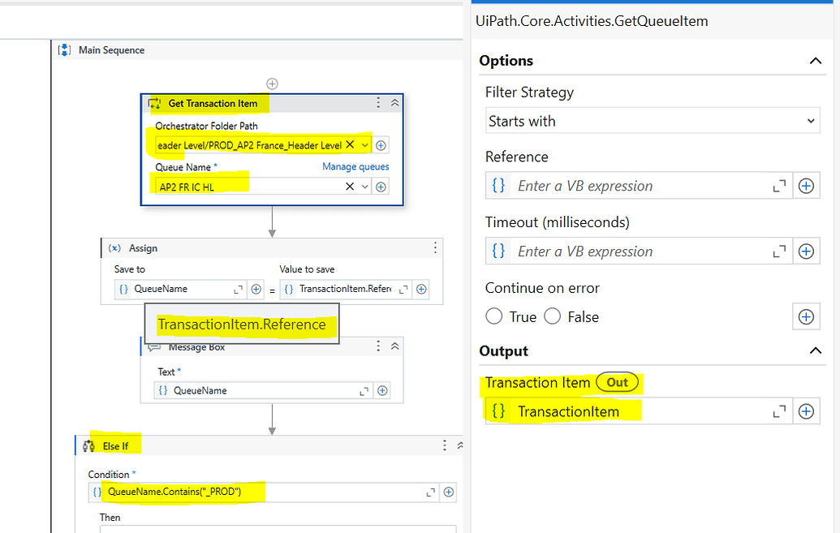Open the three-dot menu on Message Box
Image resolution: width=840 pixels, height=533 pixels.
pos(378,346)
